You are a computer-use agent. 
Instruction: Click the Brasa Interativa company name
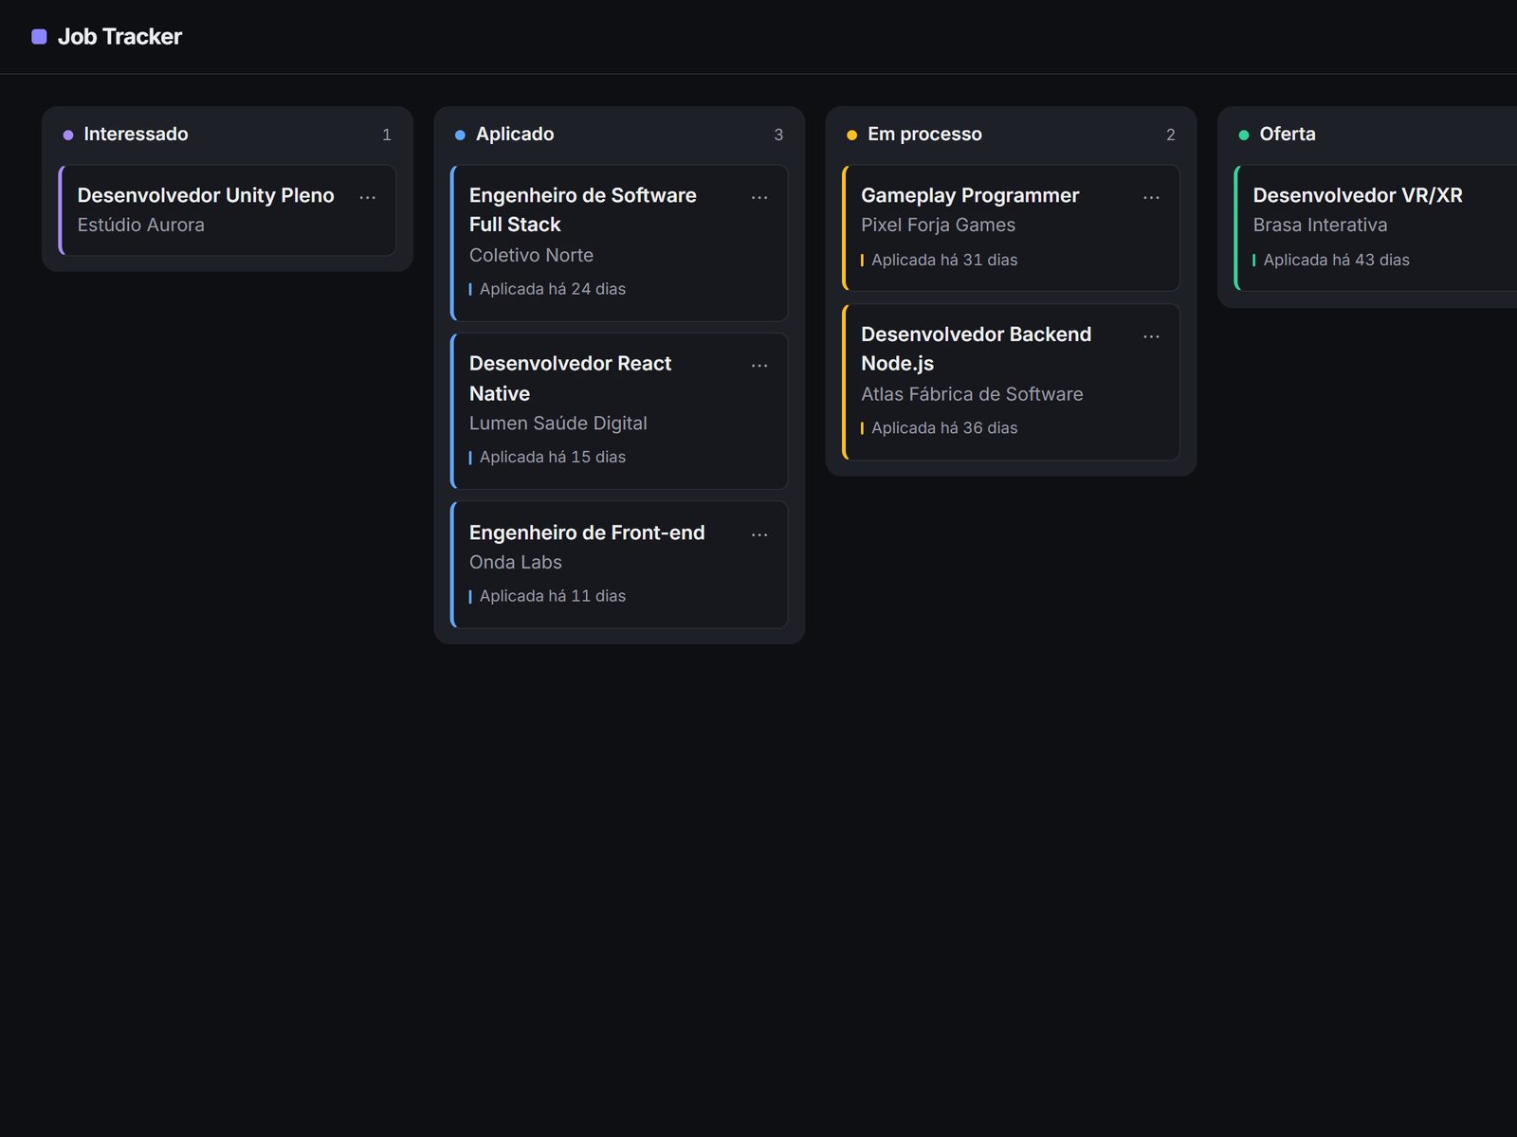point(1320,225)
